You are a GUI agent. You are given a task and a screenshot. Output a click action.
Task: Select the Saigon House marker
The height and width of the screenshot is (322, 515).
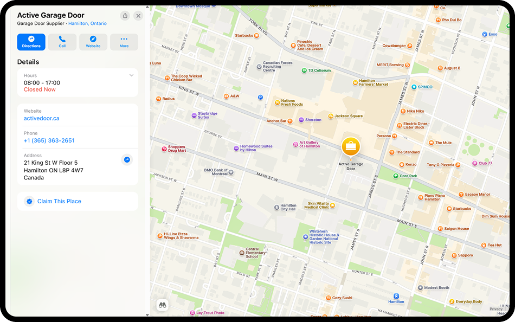point(440,229)
